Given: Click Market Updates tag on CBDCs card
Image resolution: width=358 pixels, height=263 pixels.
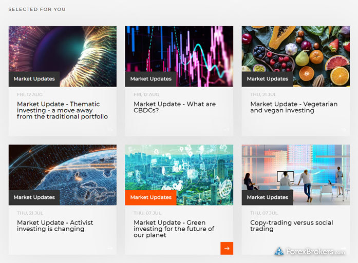Looking at the screenshot, I should click(x=150, y=79).
